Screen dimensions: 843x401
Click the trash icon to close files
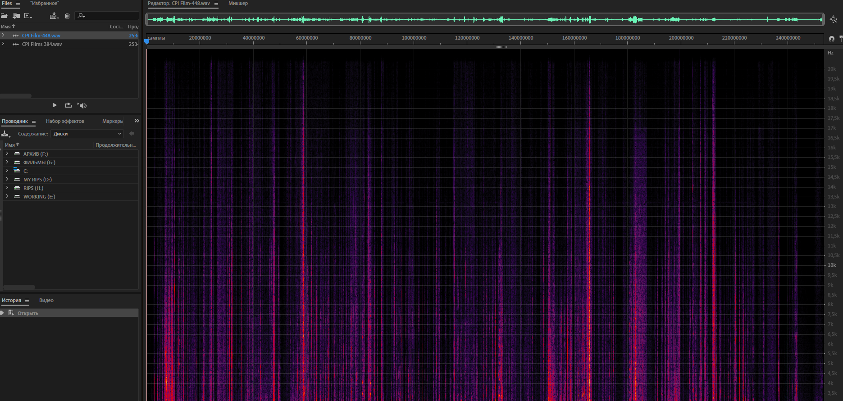pyautogui.click(x=67, y=16)
